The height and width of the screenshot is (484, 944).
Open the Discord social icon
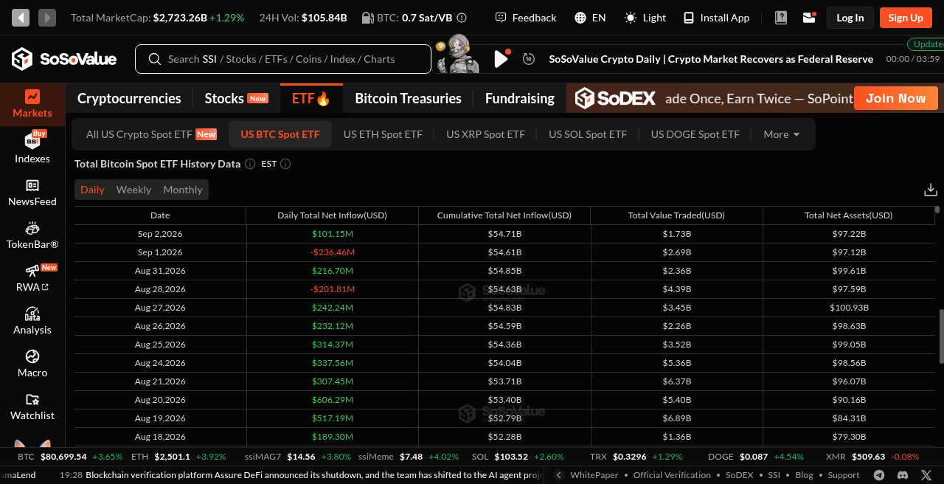tap(903, 475)
